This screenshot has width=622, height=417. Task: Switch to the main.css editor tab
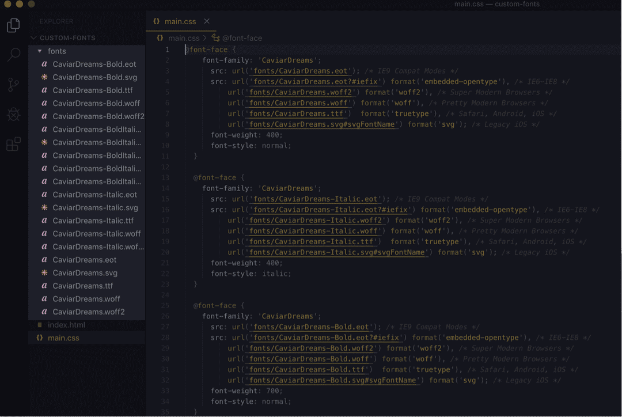(181, 21)
